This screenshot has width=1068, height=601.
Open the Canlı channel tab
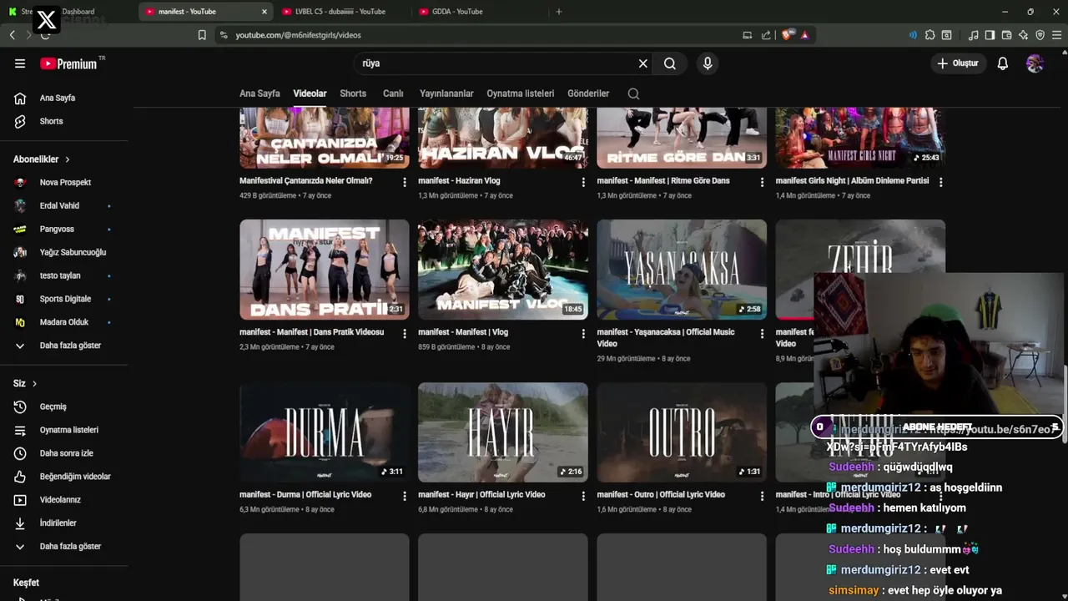(393, 93)
